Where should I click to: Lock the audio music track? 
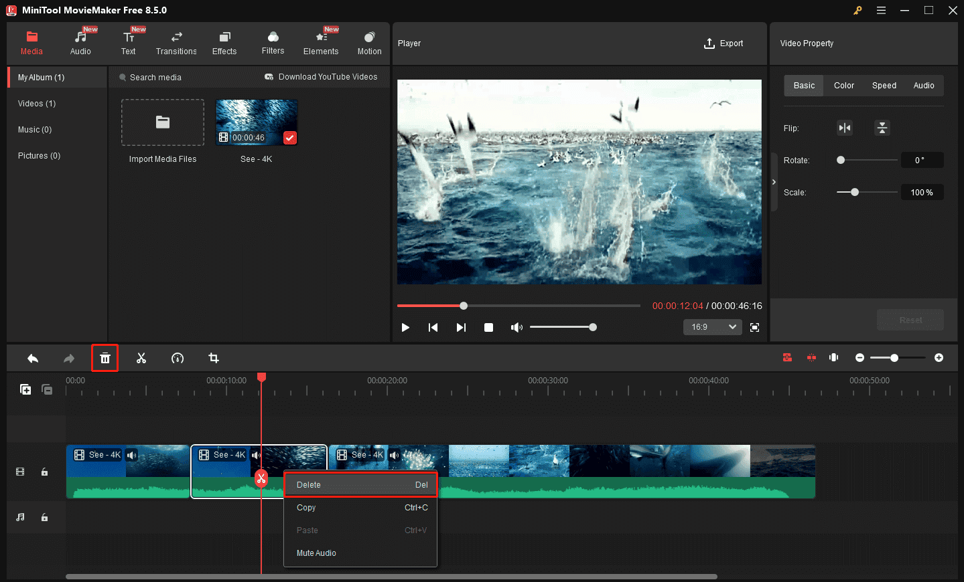[45, 518]
